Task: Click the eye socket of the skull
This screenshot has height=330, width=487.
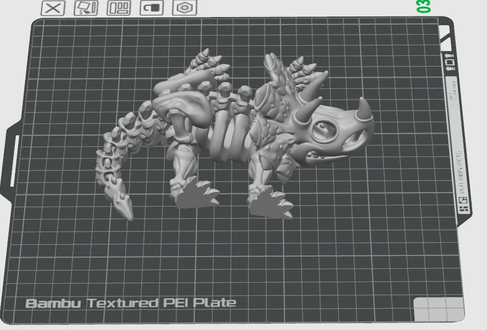Action: 323,128
